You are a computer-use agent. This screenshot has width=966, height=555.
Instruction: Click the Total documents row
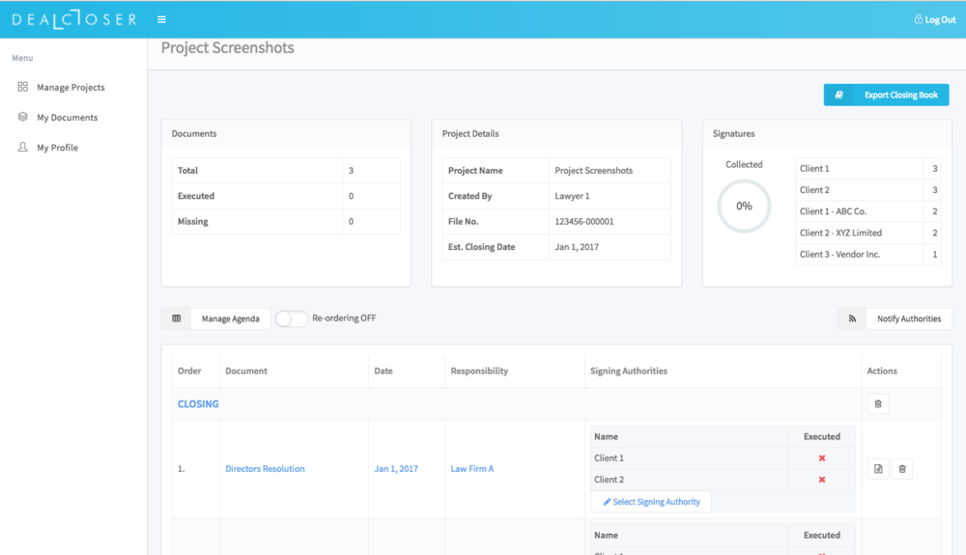[286, 171]
